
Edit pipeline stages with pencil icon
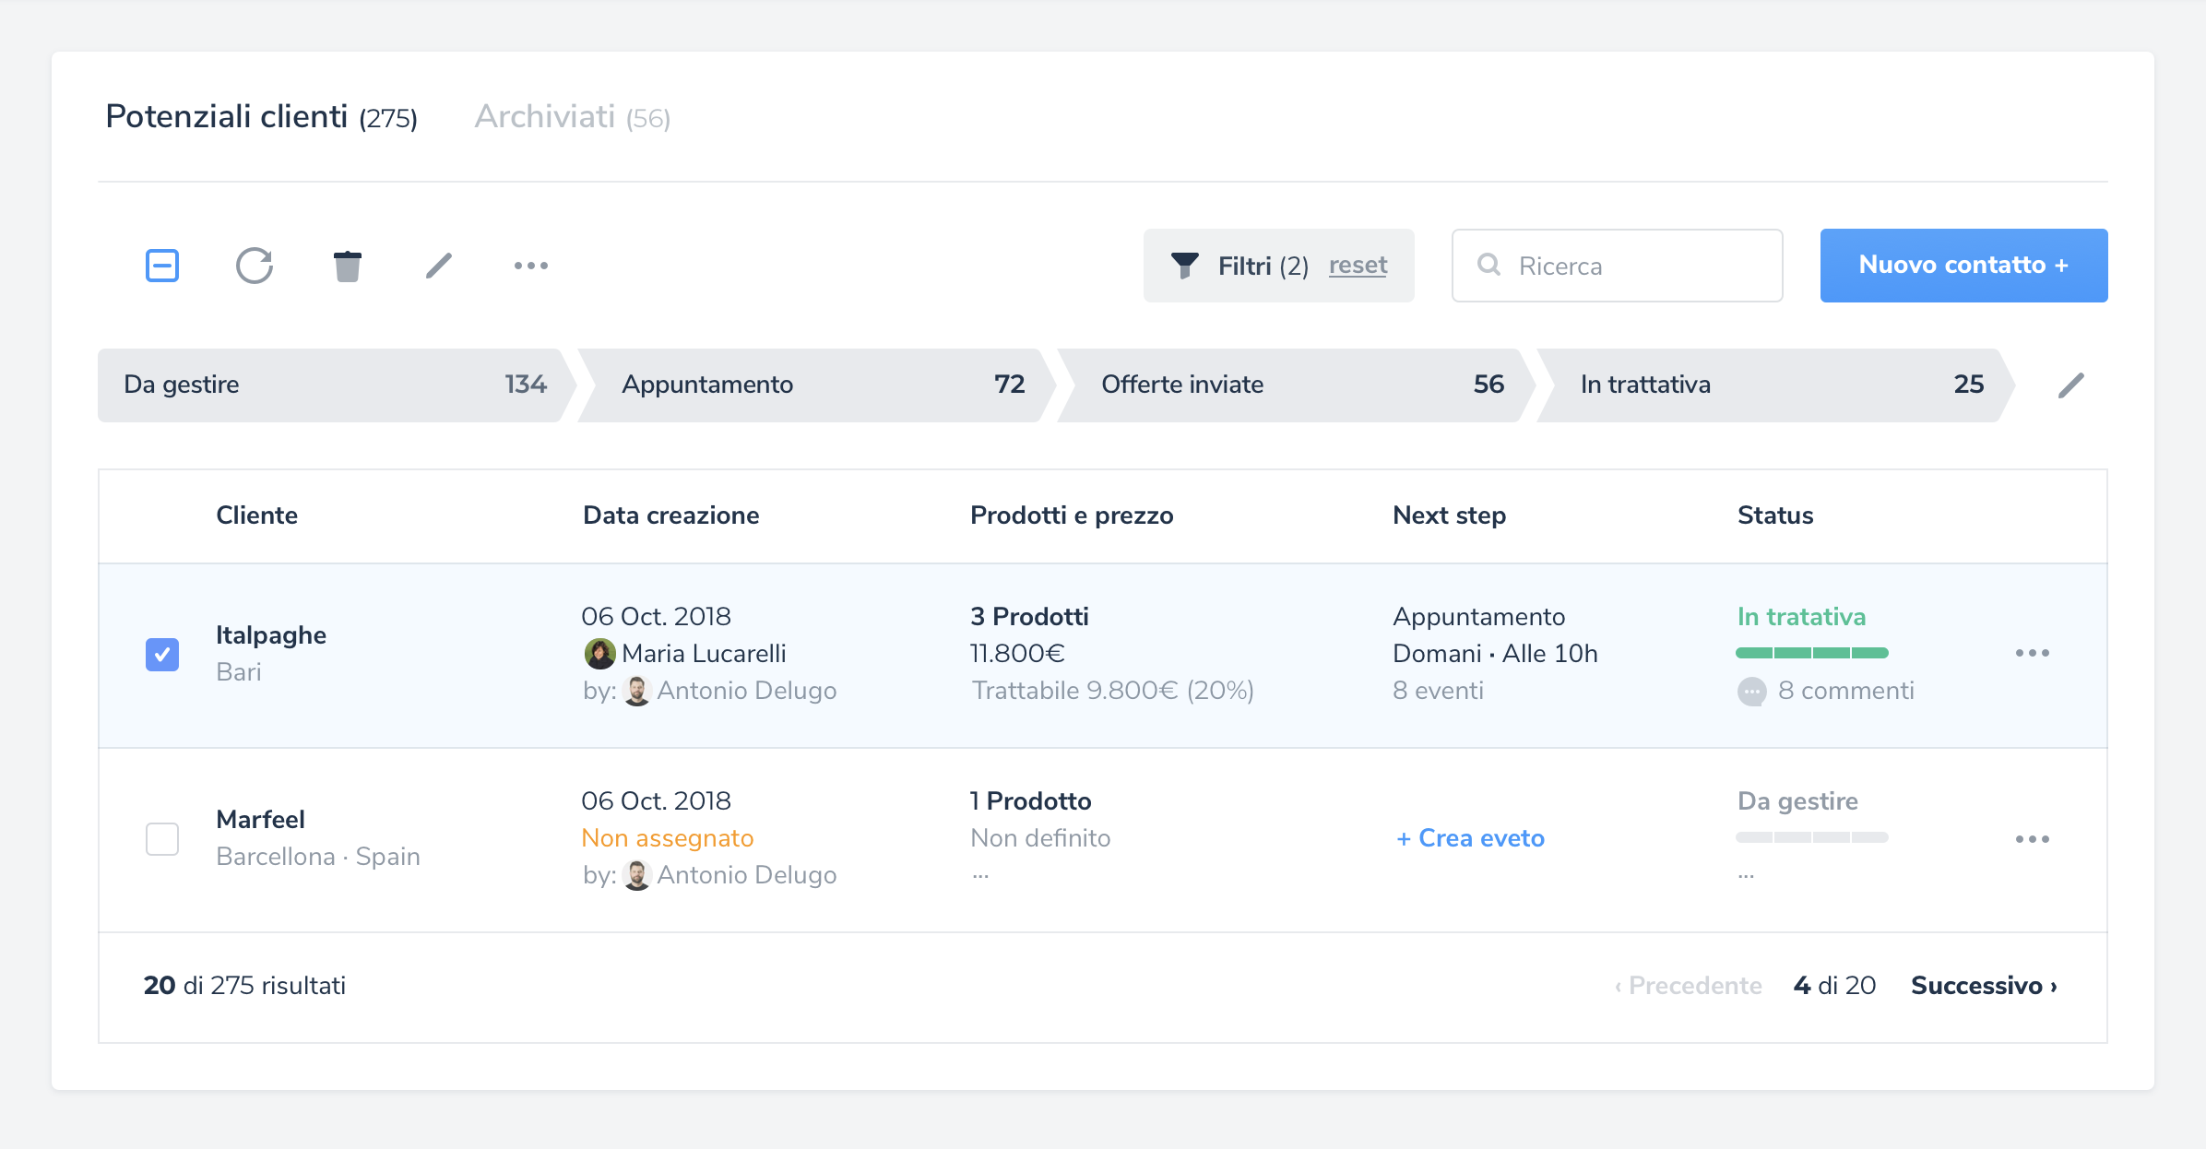coord(2071,385)
